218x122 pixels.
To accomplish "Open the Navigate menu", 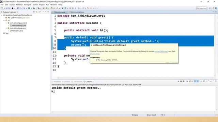I will [28, 5].
